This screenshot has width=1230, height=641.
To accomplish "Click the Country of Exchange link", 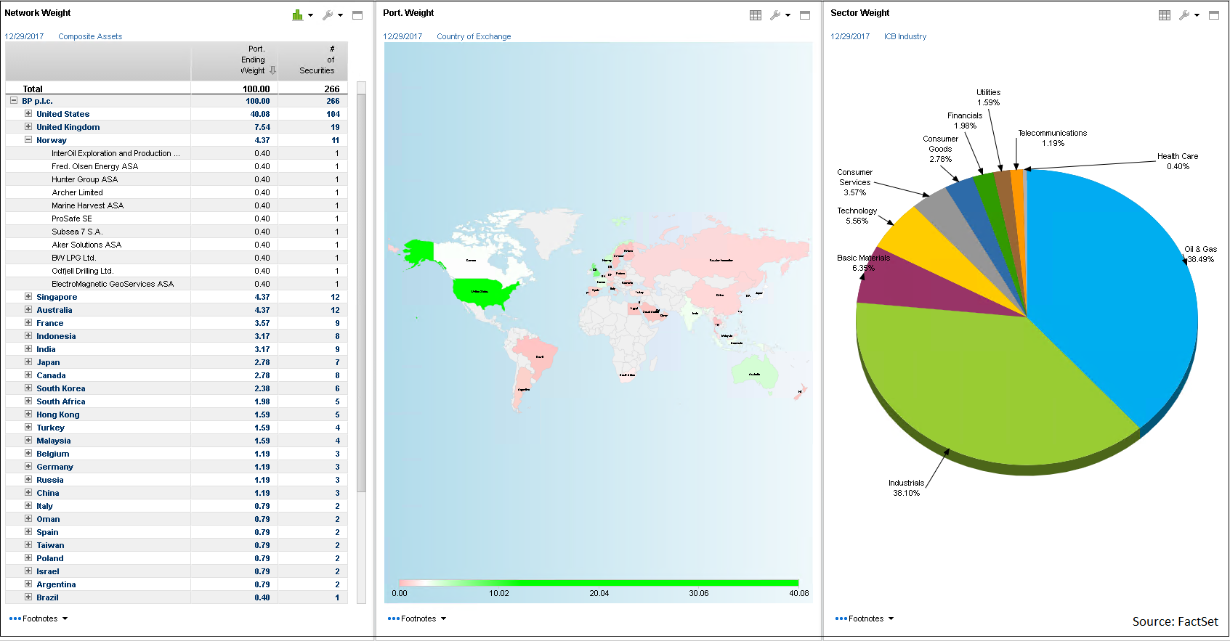I will point(474,36).
